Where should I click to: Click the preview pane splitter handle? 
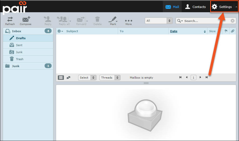pos(146,83)
